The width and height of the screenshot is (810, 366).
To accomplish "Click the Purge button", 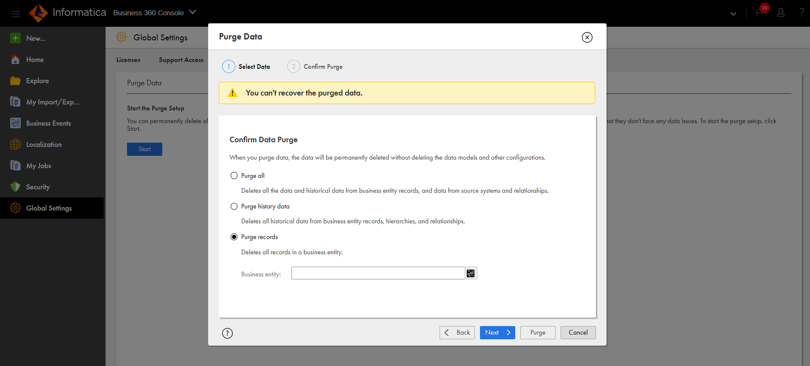I will pyautogui.click(x=538, y=332).
